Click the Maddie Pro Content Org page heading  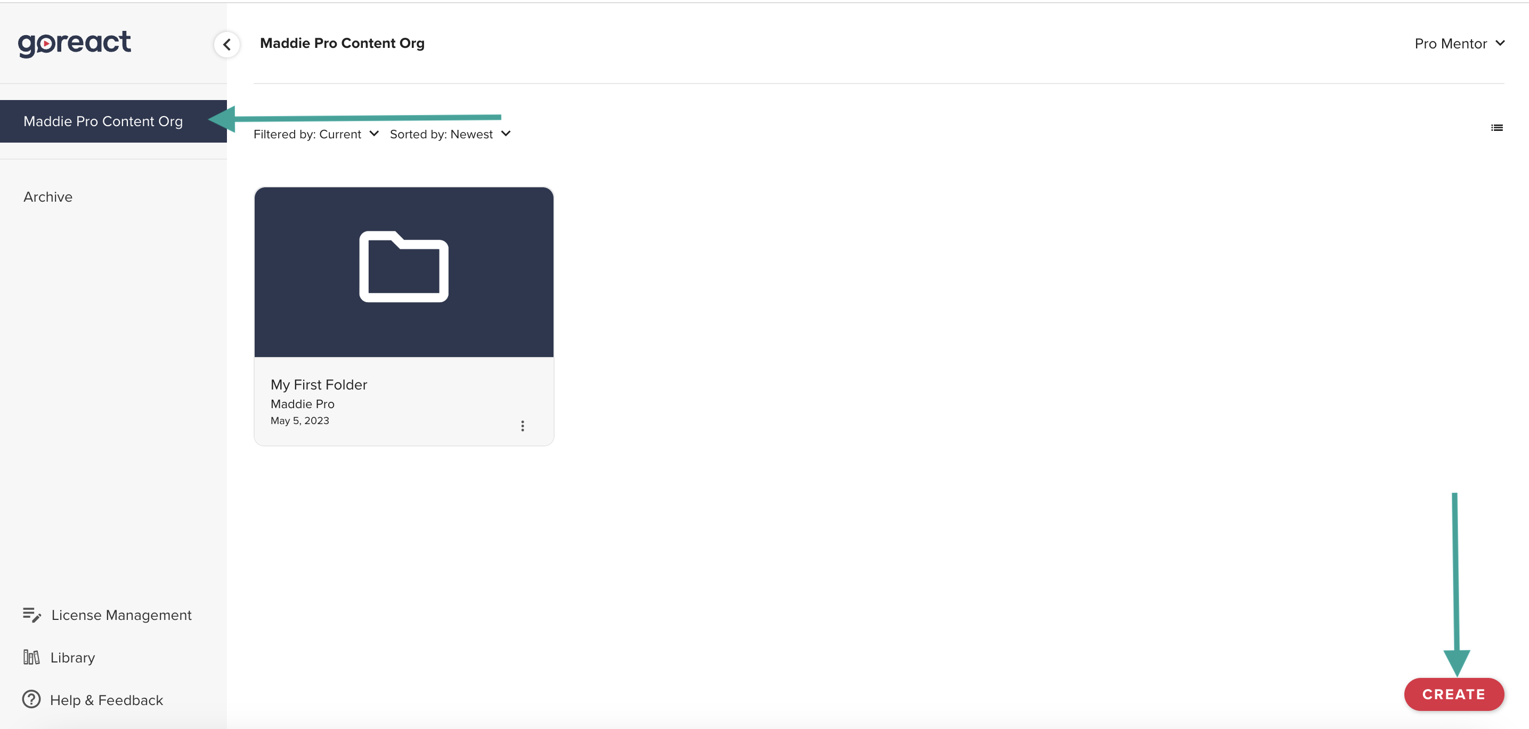pyautogui.click(x=342, y=43)
